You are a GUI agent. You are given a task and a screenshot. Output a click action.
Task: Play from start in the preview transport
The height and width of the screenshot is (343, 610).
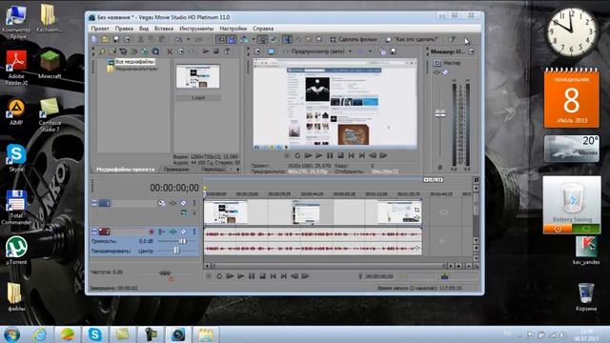pos(308,155)
